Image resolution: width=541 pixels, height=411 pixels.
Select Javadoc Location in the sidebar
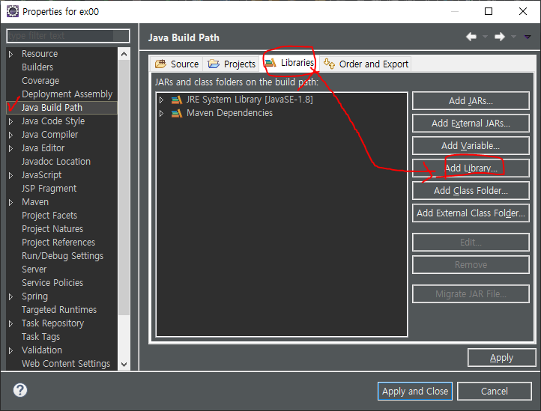56,162
